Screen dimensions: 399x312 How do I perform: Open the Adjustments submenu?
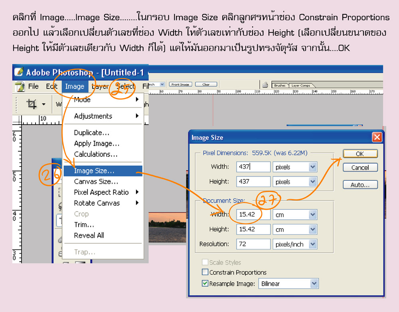pos(93,116)
